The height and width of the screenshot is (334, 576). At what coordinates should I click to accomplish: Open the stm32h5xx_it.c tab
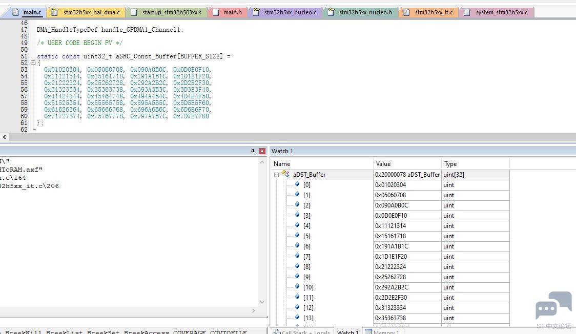click(429, 12)
